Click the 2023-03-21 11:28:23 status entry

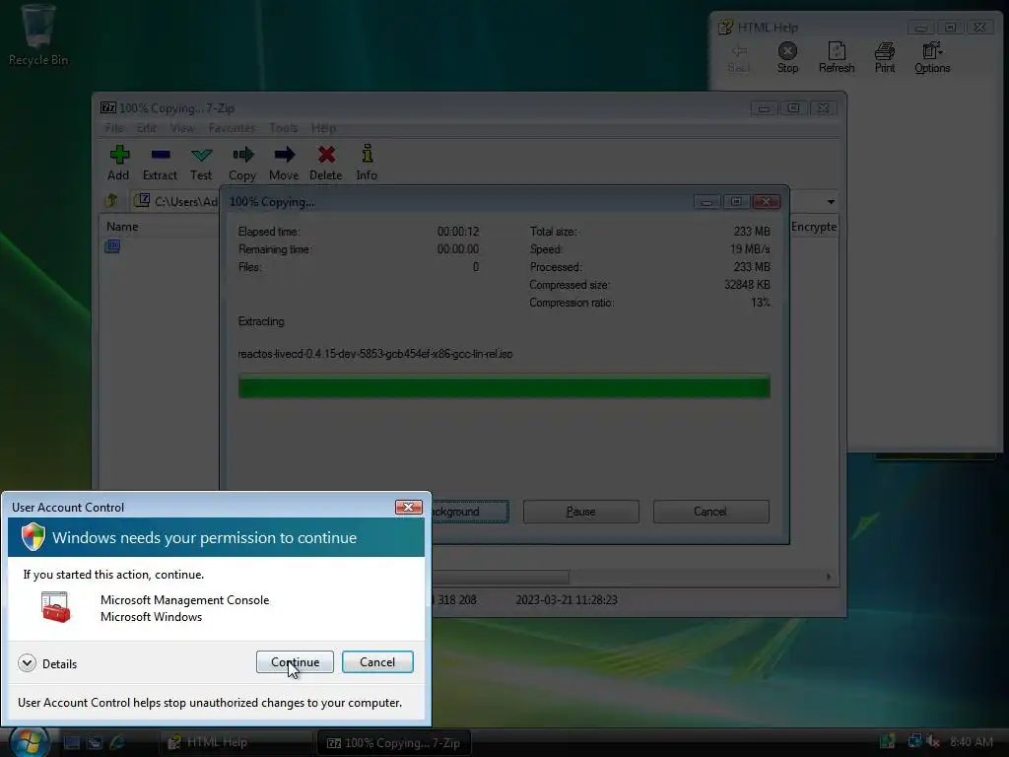pyautogui.click(x=567, y=600)
